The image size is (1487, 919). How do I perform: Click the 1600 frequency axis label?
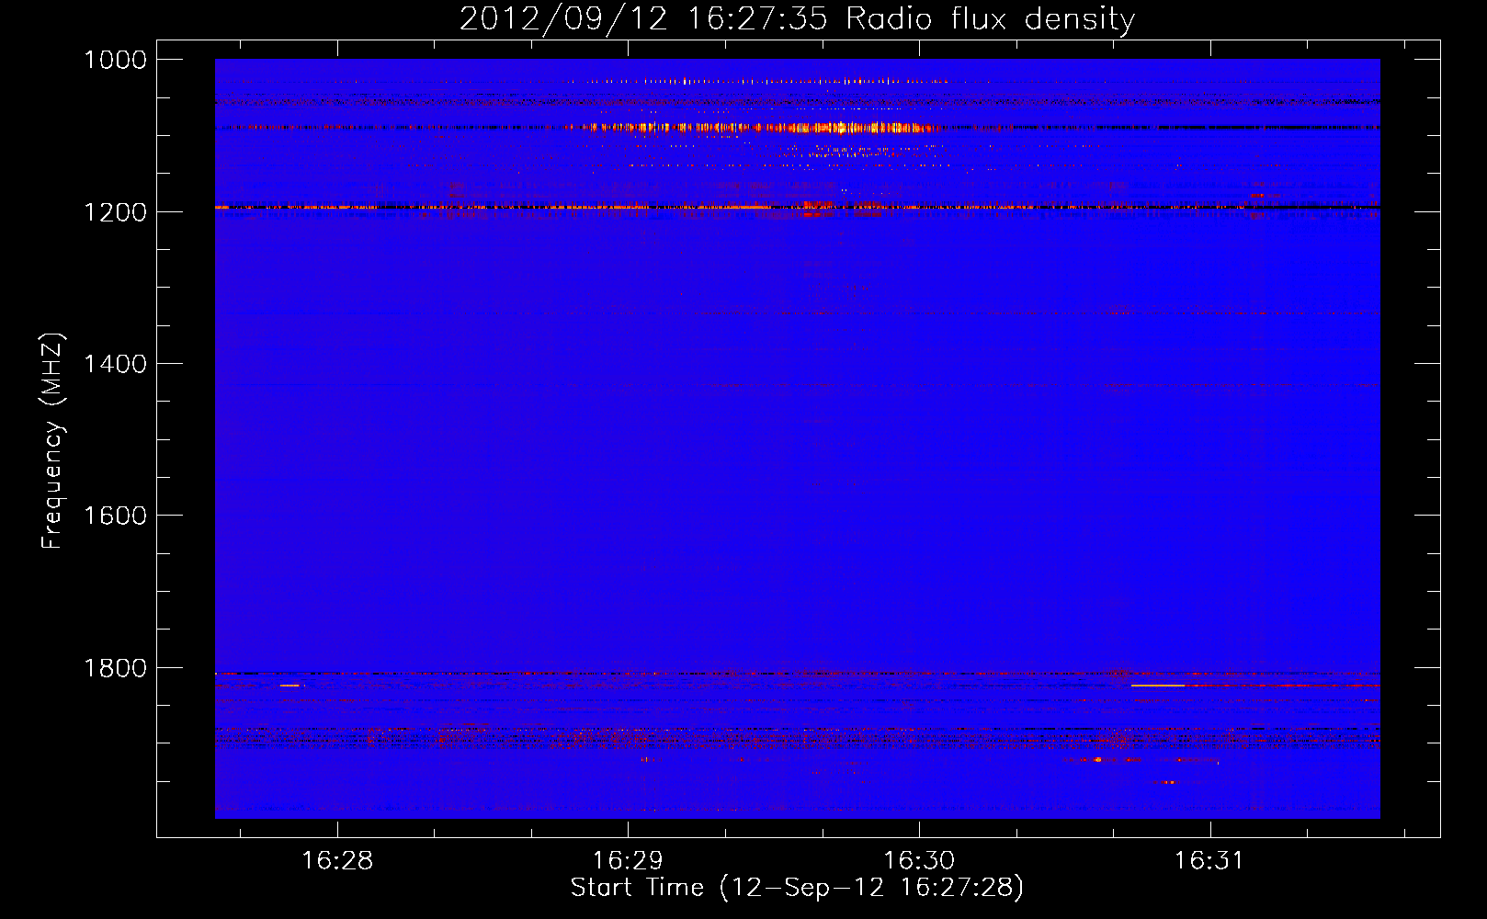[115, 516]
